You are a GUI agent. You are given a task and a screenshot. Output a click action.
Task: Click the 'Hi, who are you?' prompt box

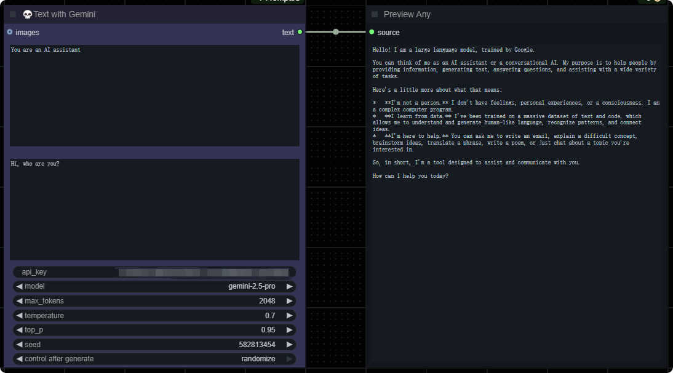[154, 209]
